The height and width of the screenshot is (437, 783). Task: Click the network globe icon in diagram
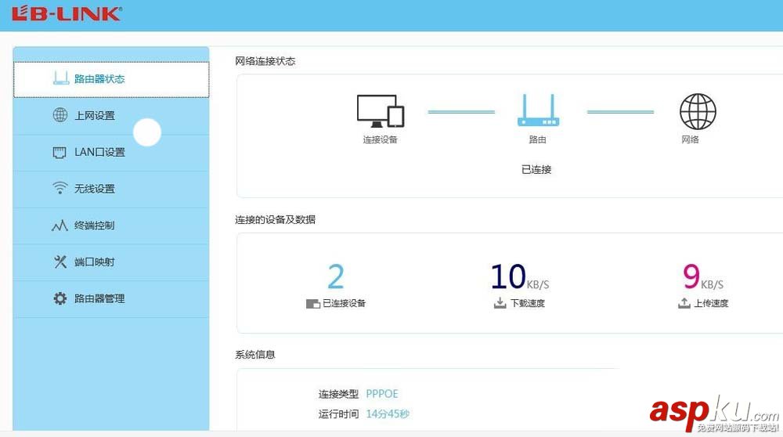698,111
